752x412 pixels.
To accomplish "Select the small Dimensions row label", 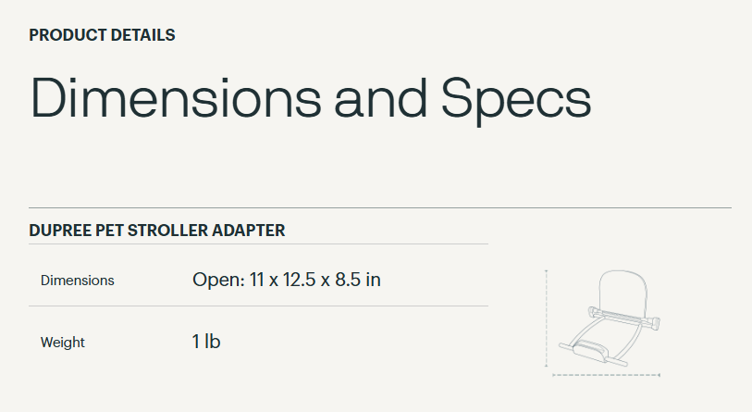I will (x=78, y=281).
